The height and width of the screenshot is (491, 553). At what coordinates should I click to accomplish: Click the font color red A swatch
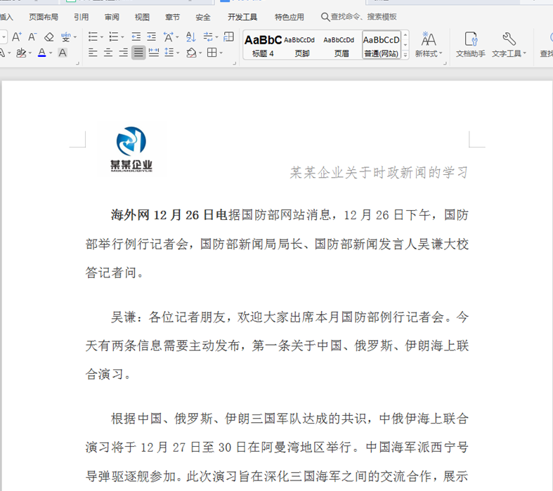coord(41,53)
